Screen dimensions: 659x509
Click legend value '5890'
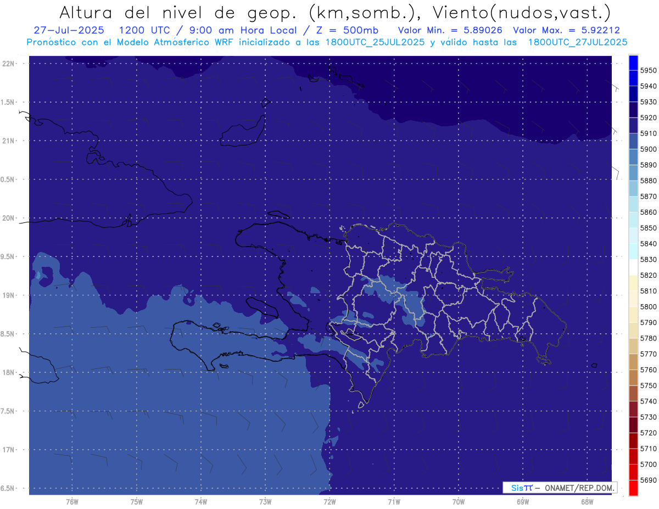(x=649, y=165)
